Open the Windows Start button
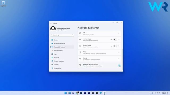Image resolution: width=170 pixels, height=95 pixels. click(66, 93)
